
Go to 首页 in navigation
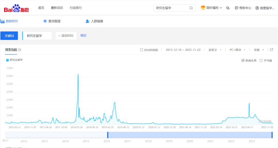coord(41,8)
